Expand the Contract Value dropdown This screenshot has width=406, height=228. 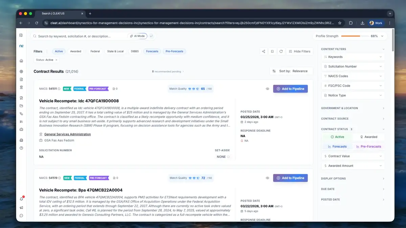point(353,156)
